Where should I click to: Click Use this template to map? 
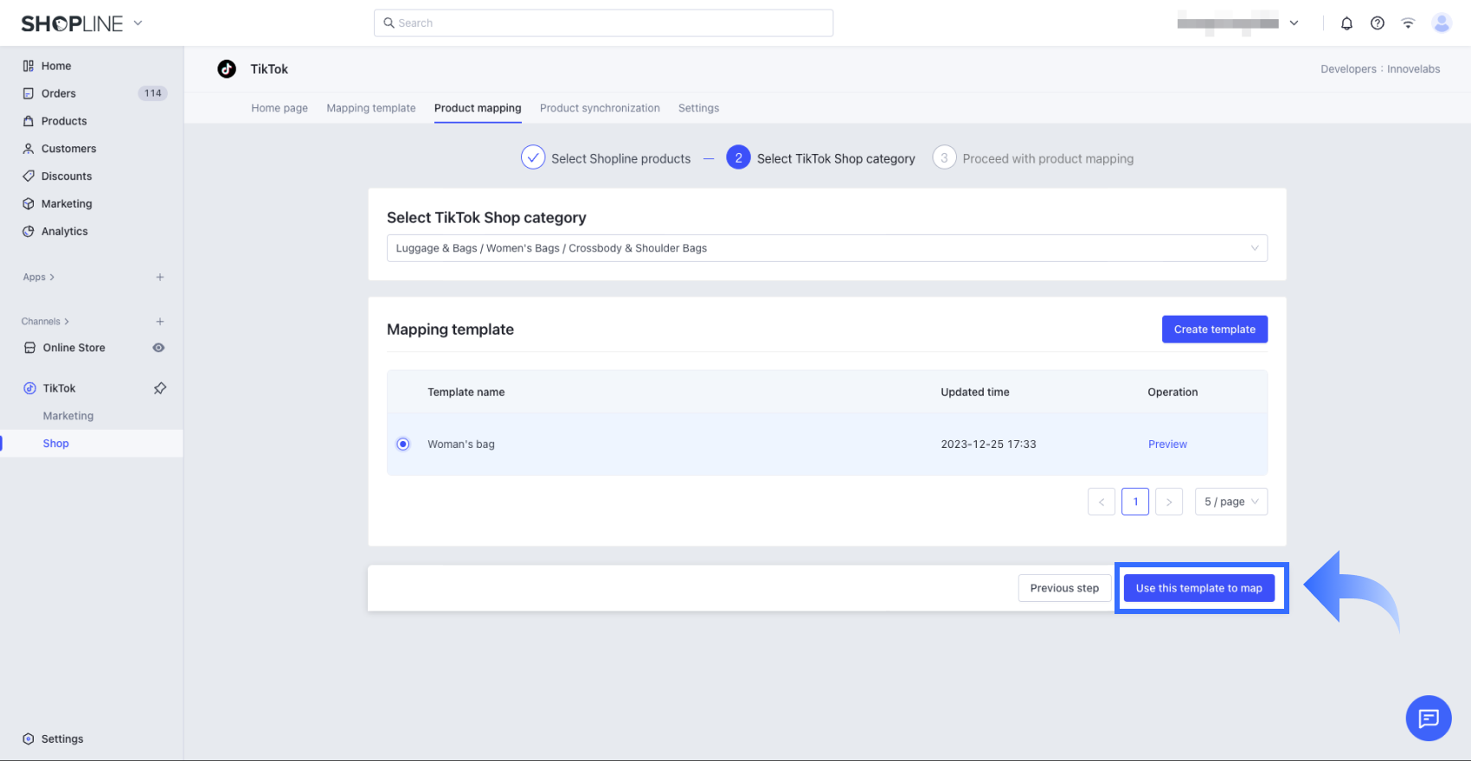(1198, 588)
